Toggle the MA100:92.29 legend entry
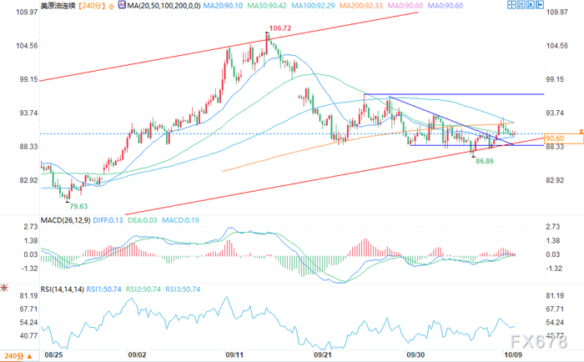This screenshot has width=584, height=362. click(x=313, y=6)
